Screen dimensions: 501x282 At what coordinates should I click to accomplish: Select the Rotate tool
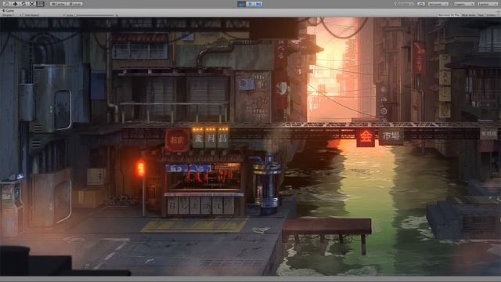(23, 4)
